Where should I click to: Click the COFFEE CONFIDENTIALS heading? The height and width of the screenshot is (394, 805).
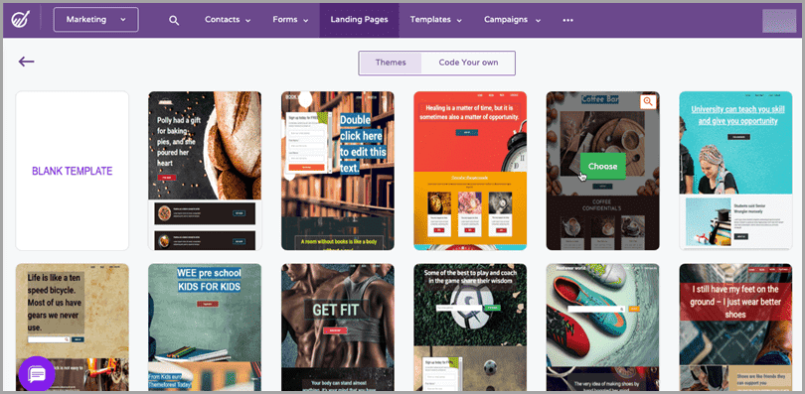[x=601, y=205]
